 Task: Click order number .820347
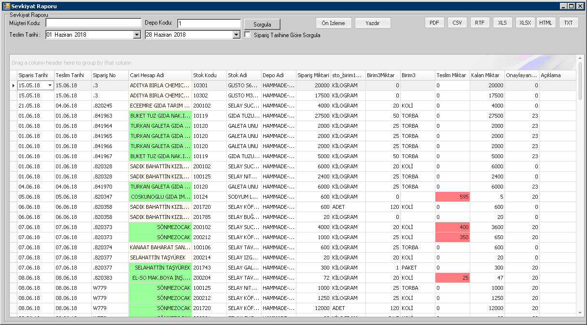(x=110, y=197)
